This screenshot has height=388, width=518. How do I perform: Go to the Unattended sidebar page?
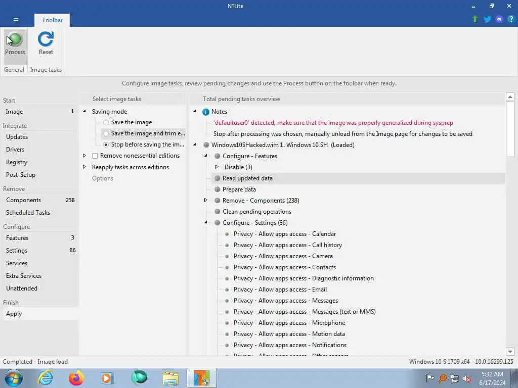[x=39, y=288]
